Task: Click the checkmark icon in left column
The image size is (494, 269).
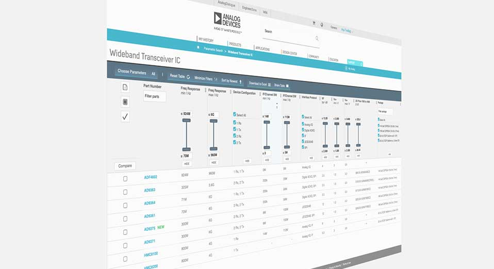Action: click(x=125, y=116)
